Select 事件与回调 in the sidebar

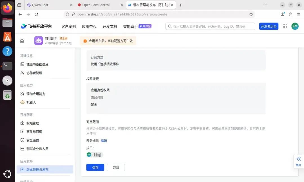pos(34,132)
